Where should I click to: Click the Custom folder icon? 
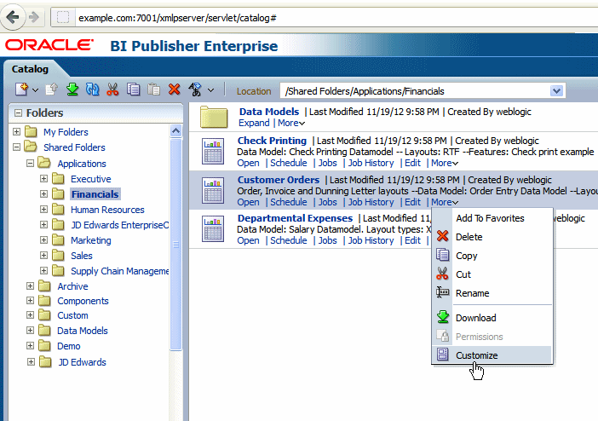point(44,315)
